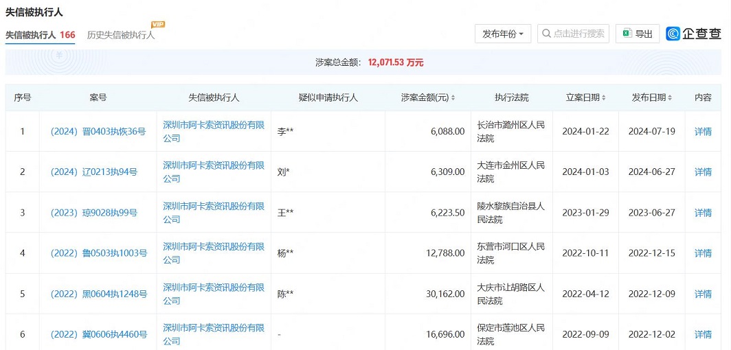The width and height of the screenshot is (731, 350).
Task: Click the 导出 export button
Action: click(x=638, y=34)
